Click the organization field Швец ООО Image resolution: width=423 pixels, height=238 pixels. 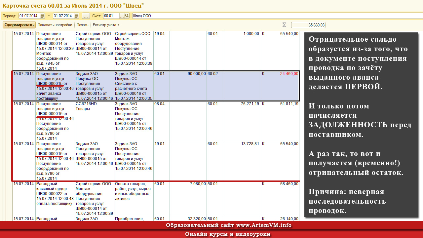click(277, 16)
